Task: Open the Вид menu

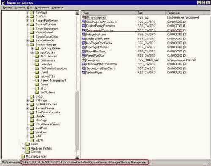Action: (x=30, y=8)
